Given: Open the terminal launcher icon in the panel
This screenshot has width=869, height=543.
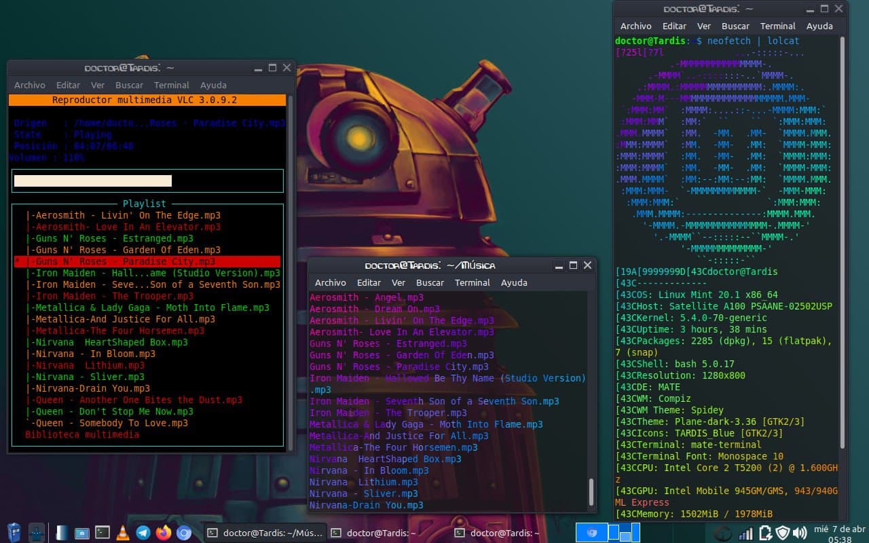Looking at the screenshot, I should tap(103, 533).
